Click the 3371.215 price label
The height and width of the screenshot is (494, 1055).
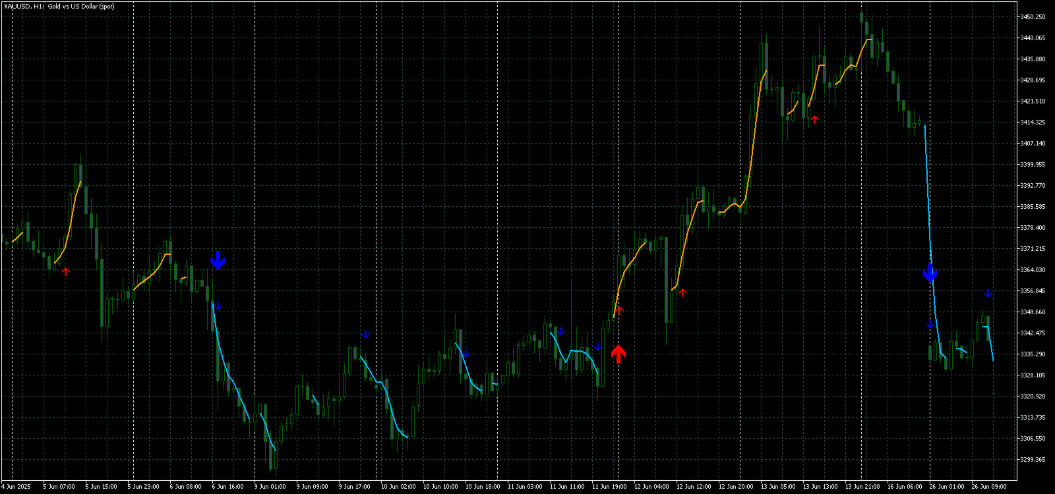coord(1033,249)
